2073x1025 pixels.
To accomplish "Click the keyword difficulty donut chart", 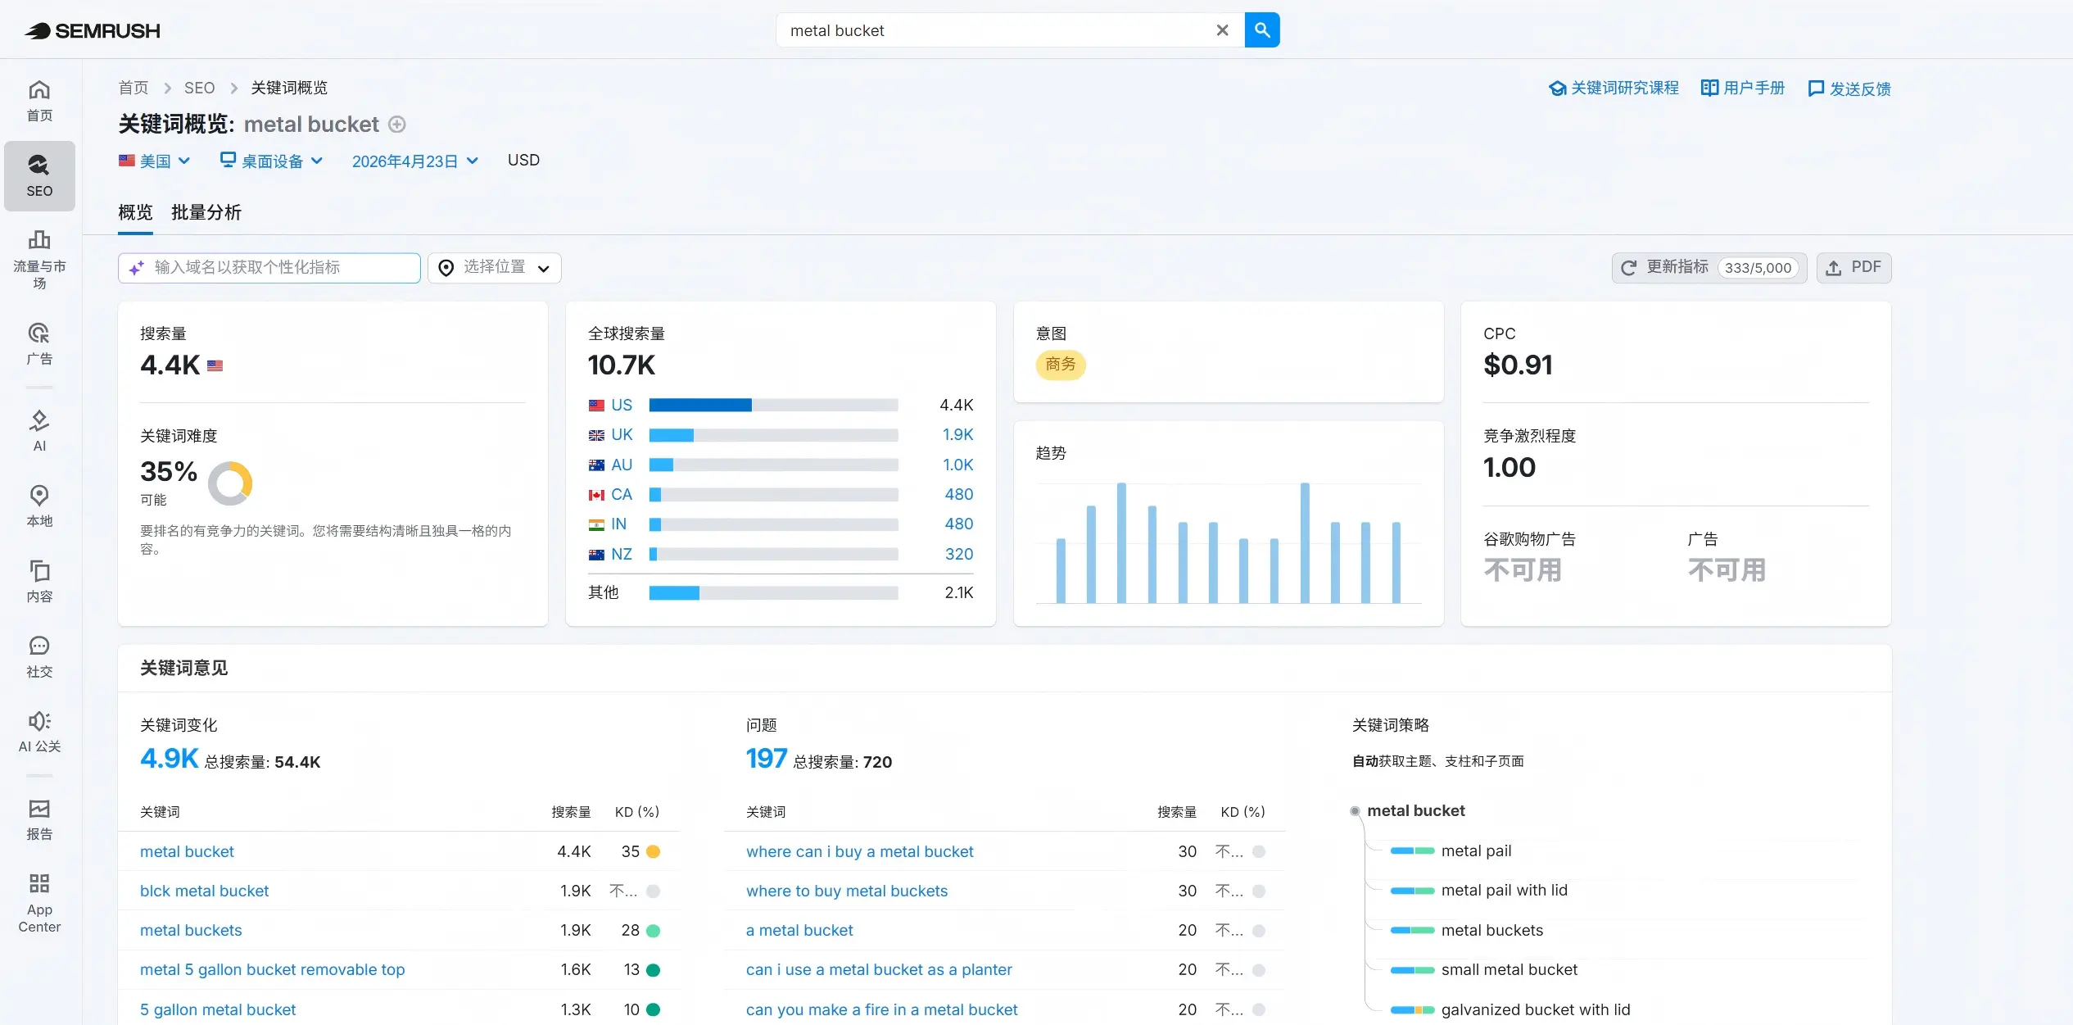I will tap(230, 483).
